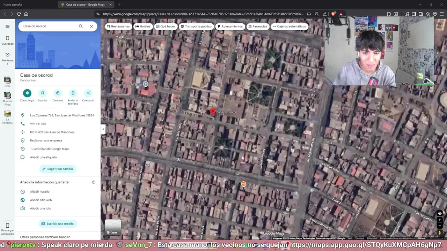Select the Farmacias chip
447x251 pixels.
click(258, 26)
